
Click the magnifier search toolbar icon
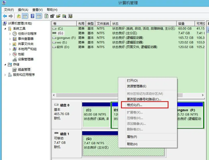pos(64,16)
